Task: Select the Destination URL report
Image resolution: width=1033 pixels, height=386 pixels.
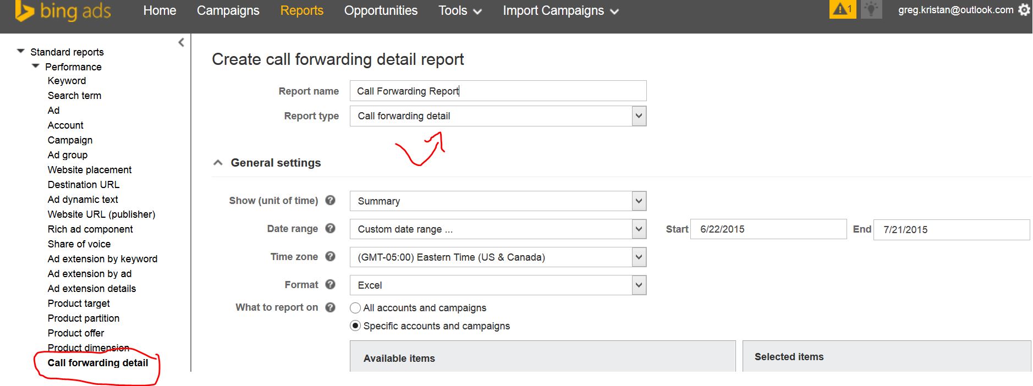Action: tap(84, 185)
